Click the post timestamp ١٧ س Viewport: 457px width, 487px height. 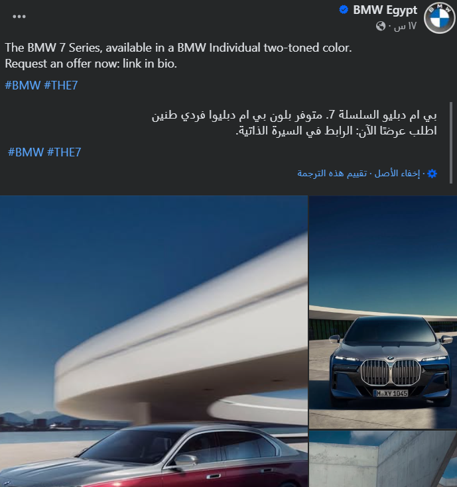tap(405, 26)
